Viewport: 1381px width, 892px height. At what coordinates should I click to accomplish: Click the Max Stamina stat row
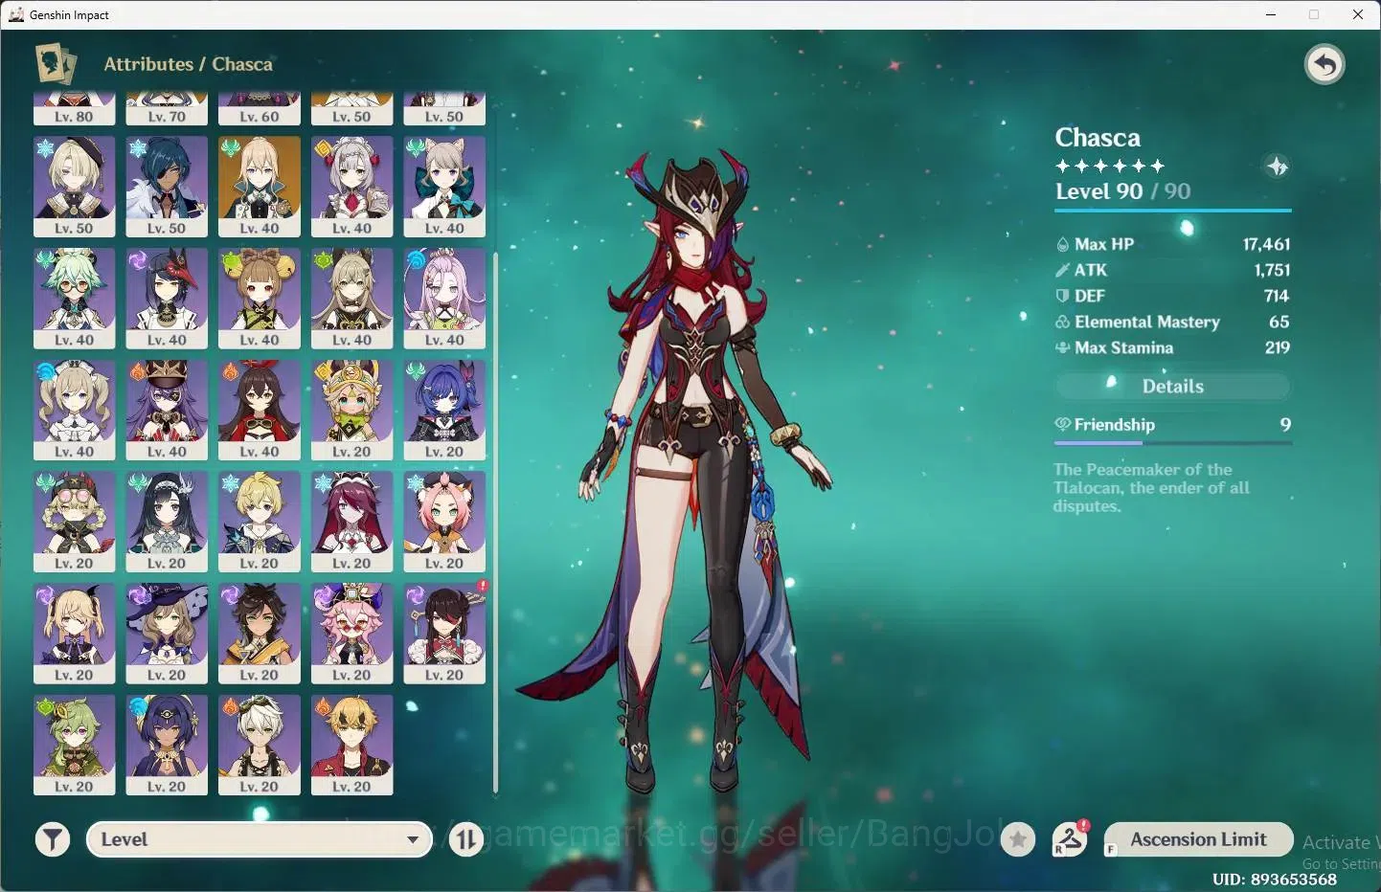coord(1172,347)
